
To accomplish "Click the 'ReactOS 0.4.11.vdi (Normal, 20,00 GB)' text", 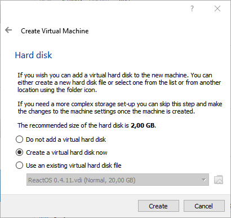I will click(x=82, y=180).
